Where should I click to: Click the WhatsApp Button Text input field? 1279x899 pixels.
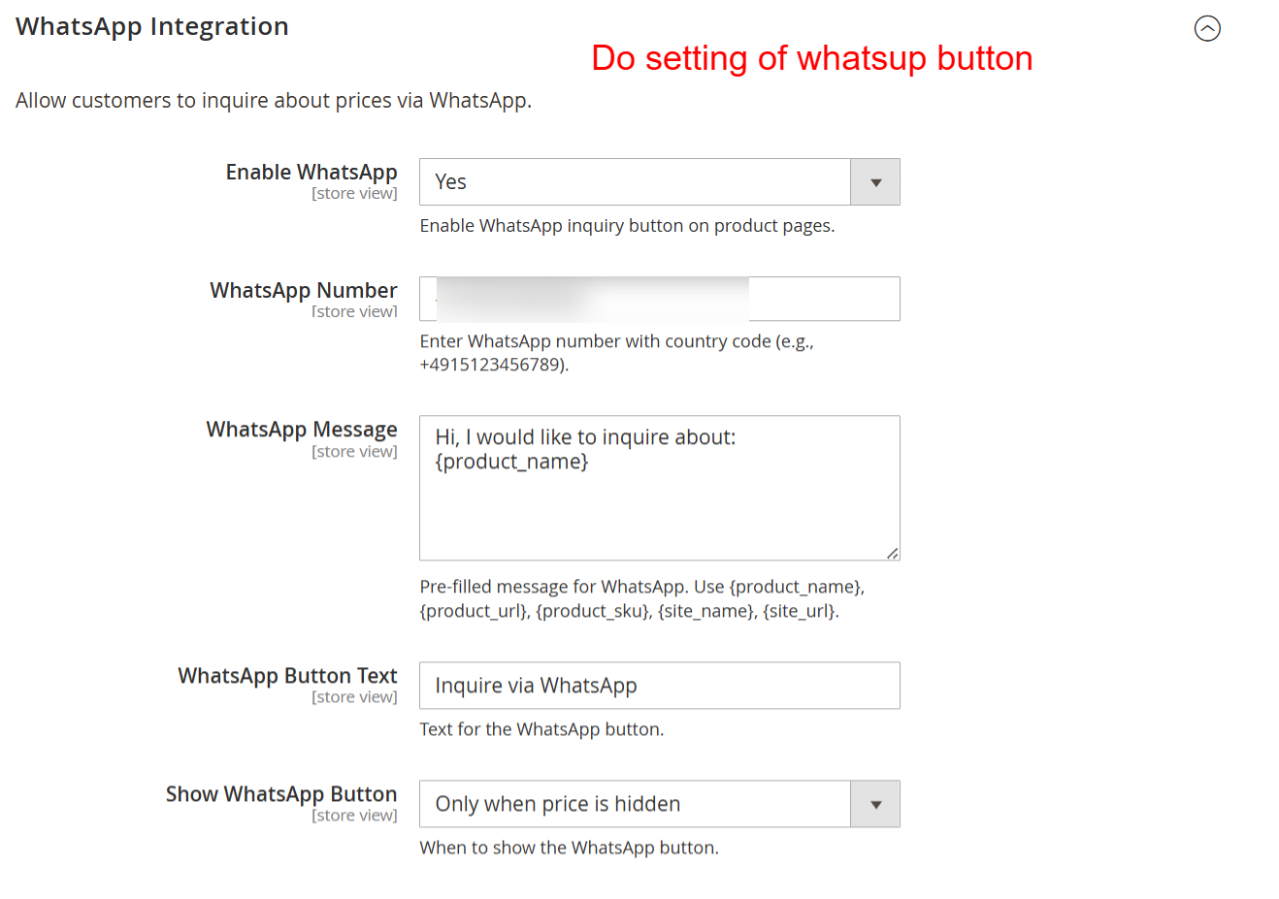(659, 686)
